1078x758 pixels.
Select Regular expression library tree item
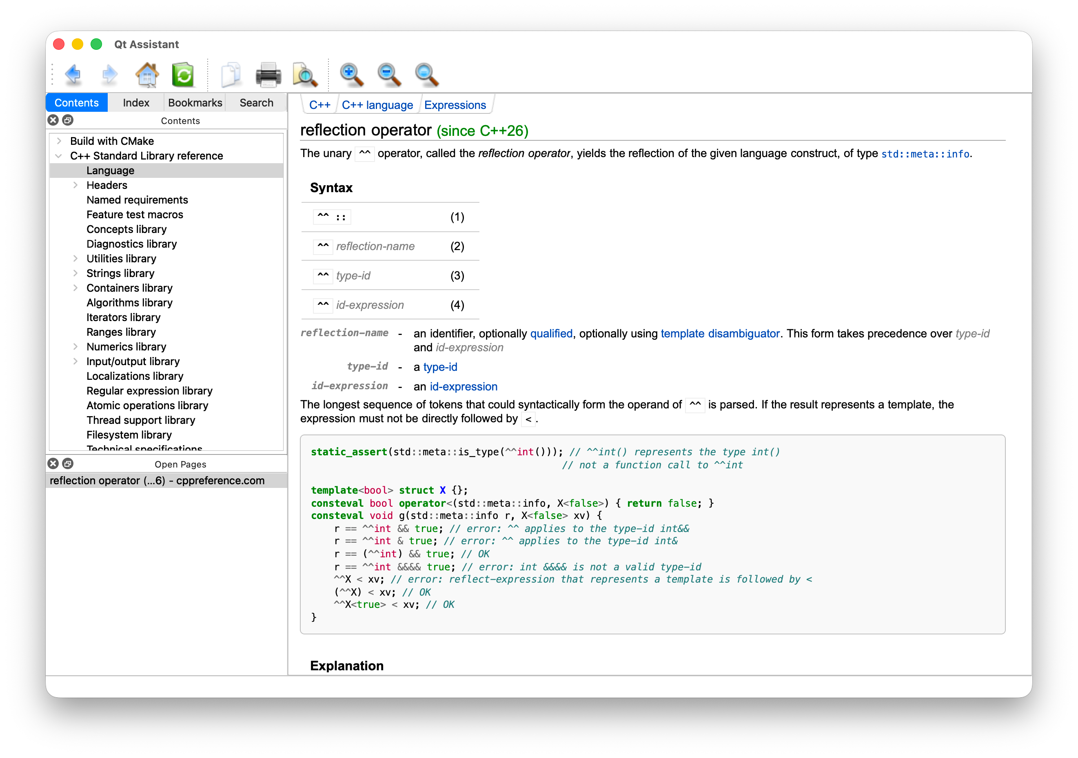click(149, 390)
